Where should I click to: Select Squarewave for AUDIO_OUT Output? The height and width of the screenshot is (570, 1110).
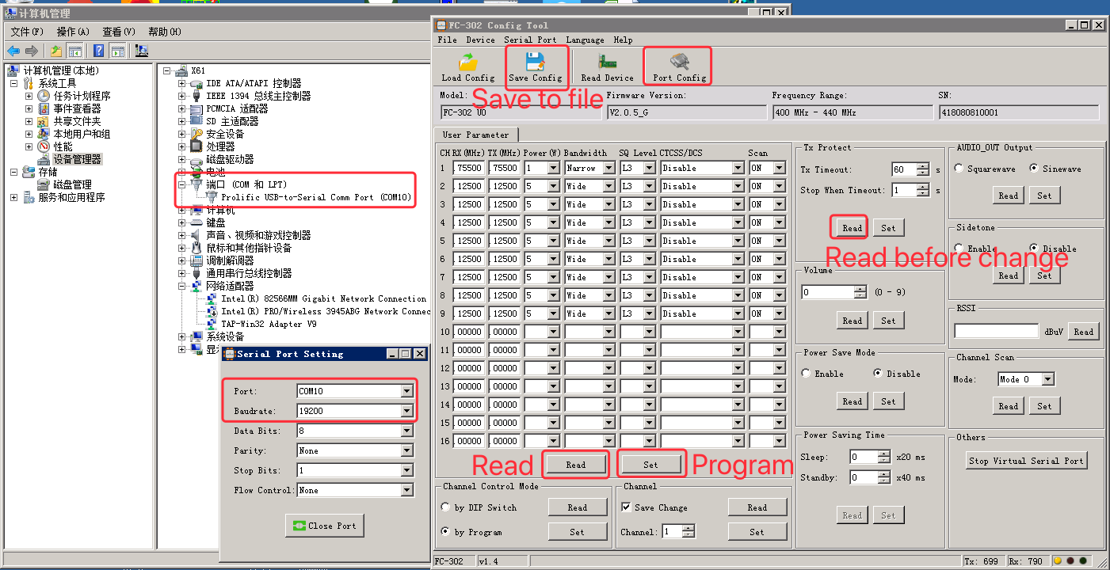point(959,169)
